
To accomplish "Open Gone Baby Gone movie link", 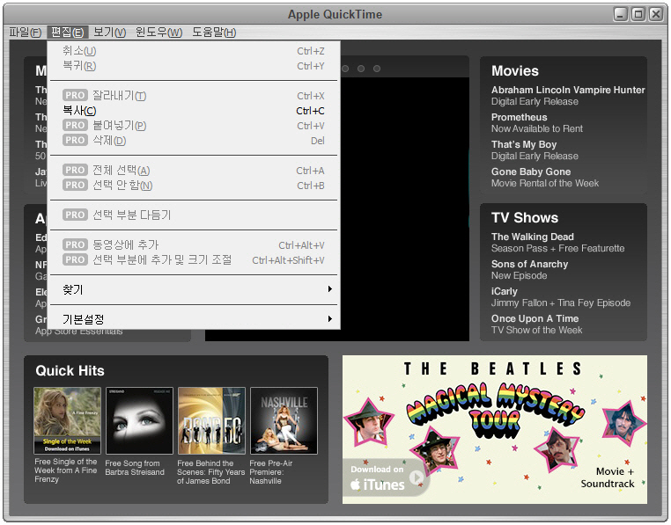I will click(531, 171).
